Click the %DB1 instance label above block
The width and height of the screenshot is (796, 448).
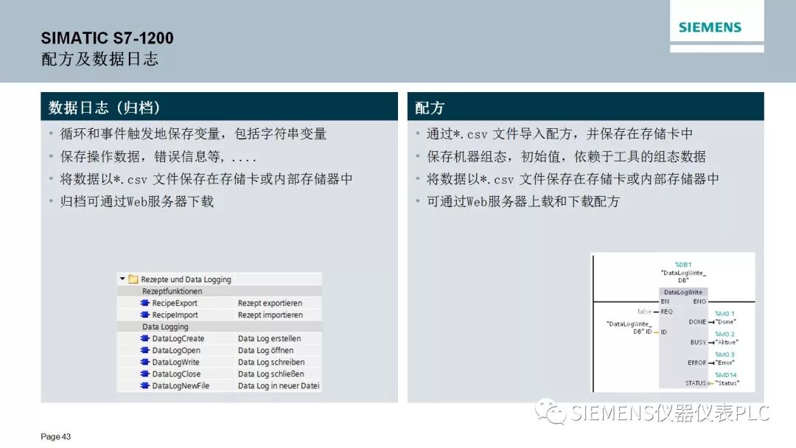pyautogui.click(x=683, y=265)
